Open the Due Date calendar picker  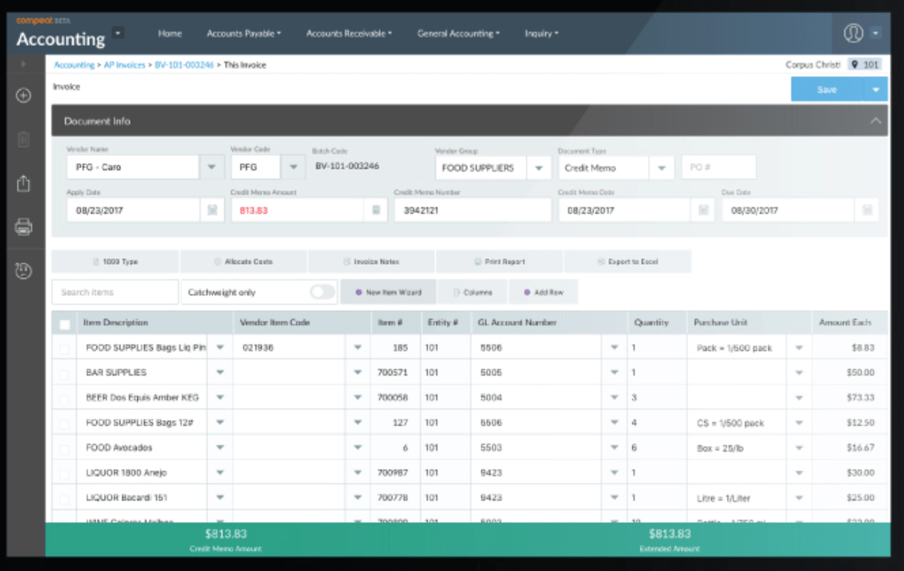(867, 210)
